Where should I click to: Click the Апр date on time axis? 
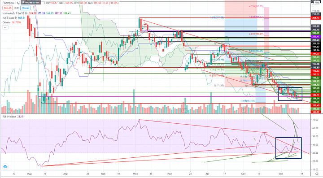pos(65,174)
